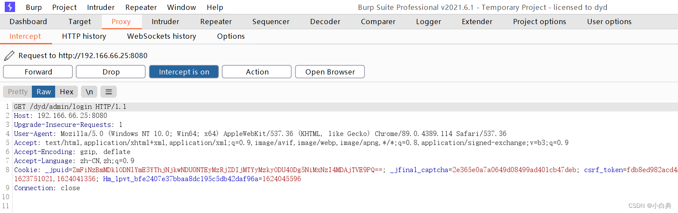Forward the intercepted request
678x213 pixels.
tap(38, 72)
